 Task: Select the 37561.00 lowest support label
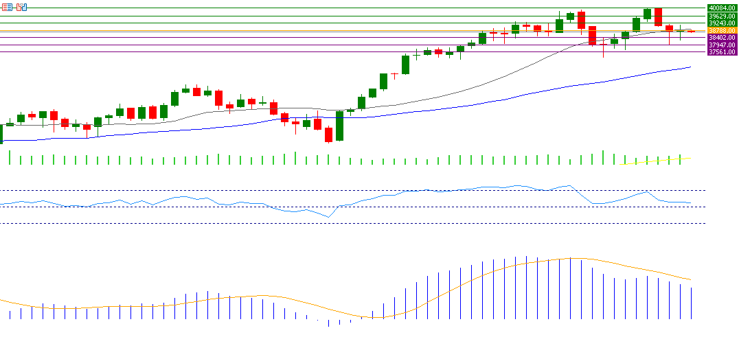pos(722,51)
